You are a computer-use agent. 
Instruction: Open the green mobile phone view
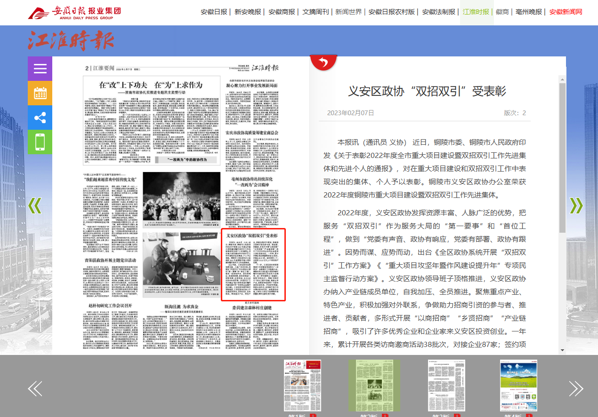point(40,142)
